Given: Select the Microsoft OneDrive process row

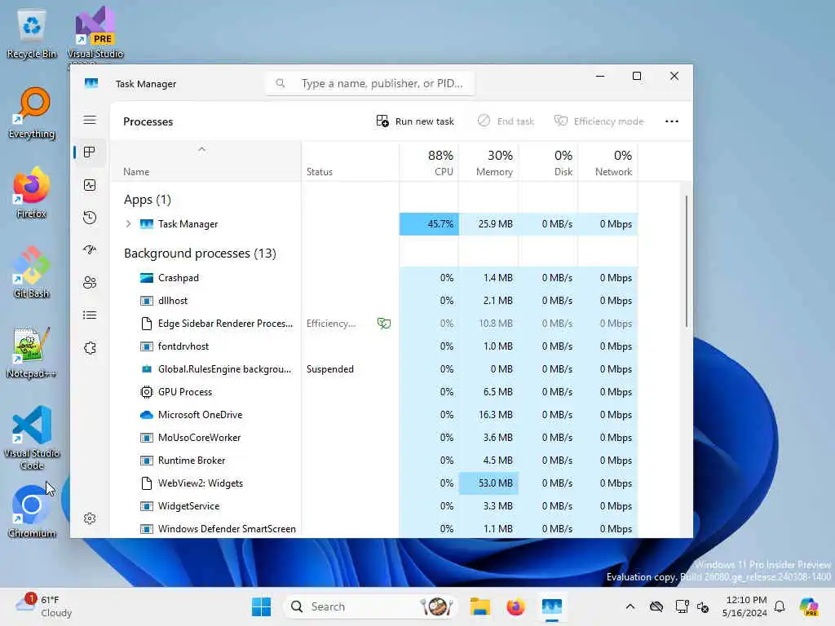Looking at the screenshot, I should point(374,415).
